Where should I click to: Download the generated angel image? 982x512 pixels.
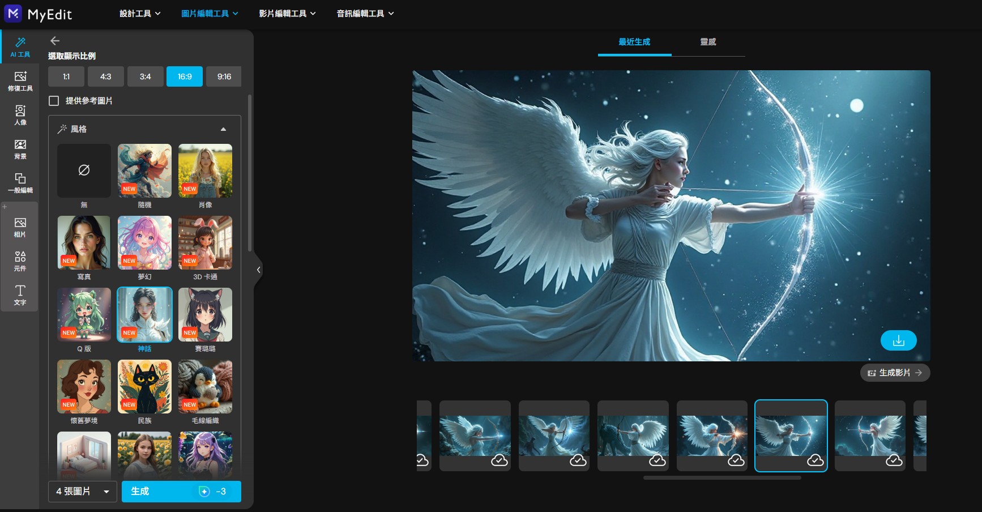[x=898, y=340]
